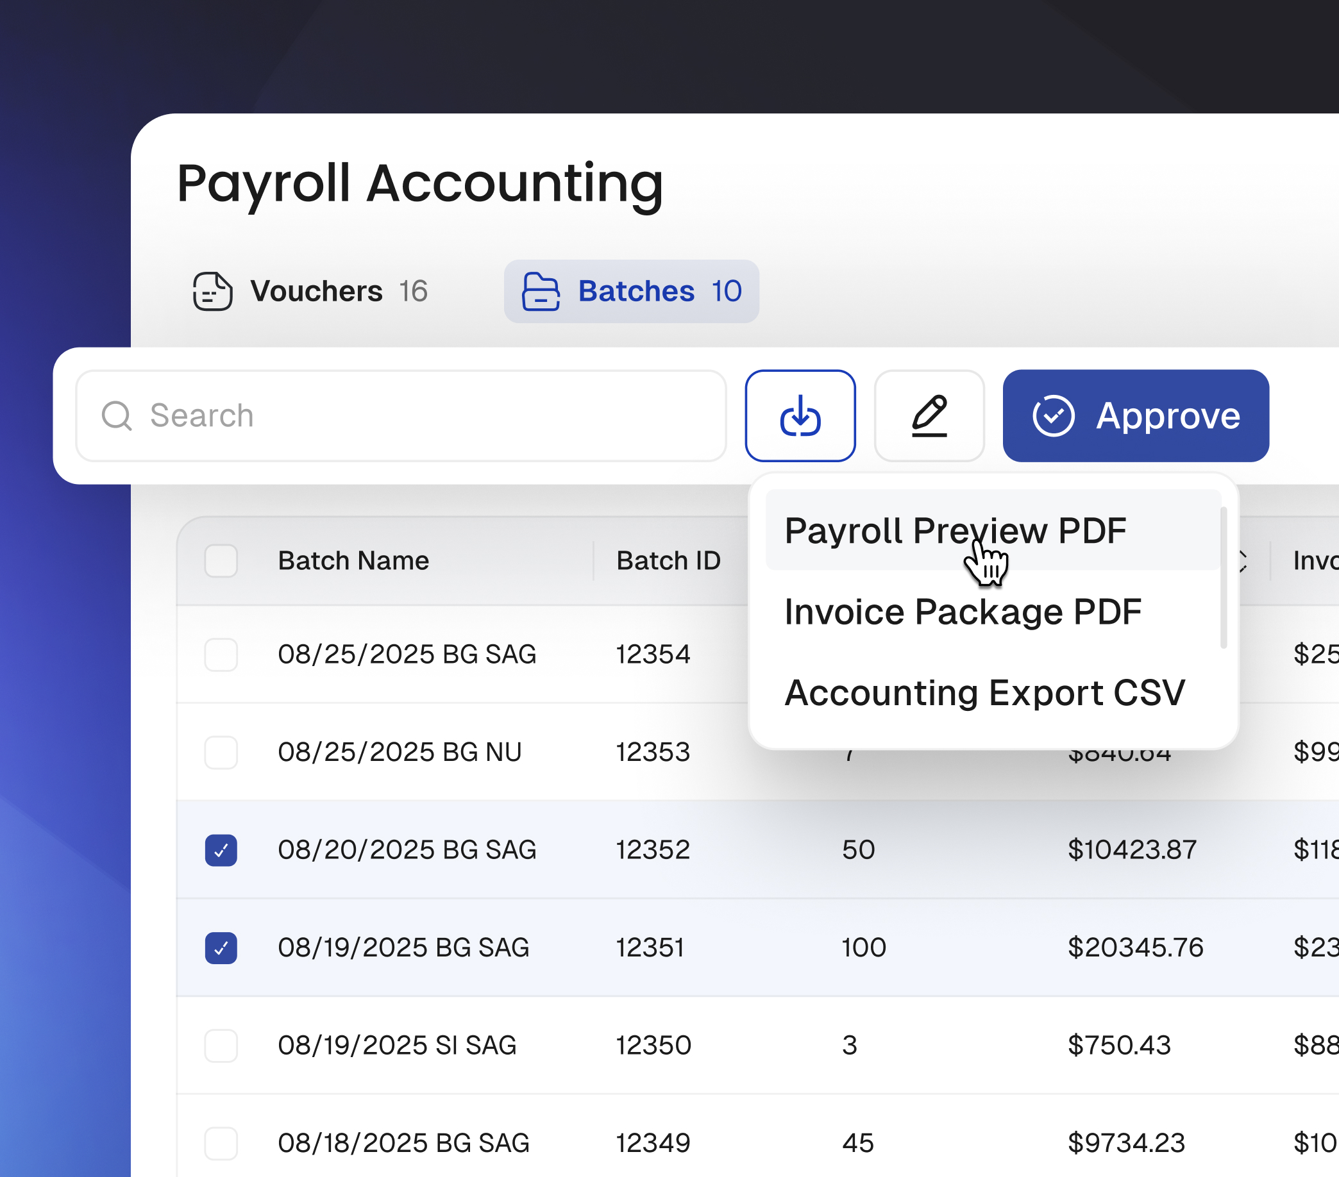Toggle the select-all checkbox in table header
Viewport: 1339px width, 1177px height.
coord(221,561)
